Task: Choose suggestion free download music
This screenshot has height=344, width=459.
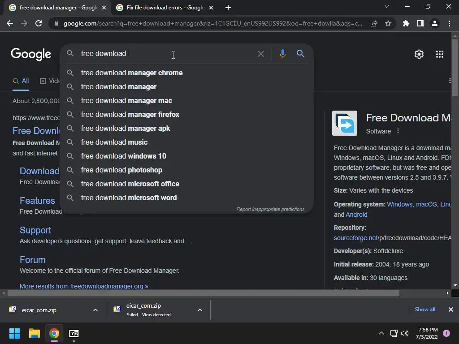Action: (x=187, y=142)
